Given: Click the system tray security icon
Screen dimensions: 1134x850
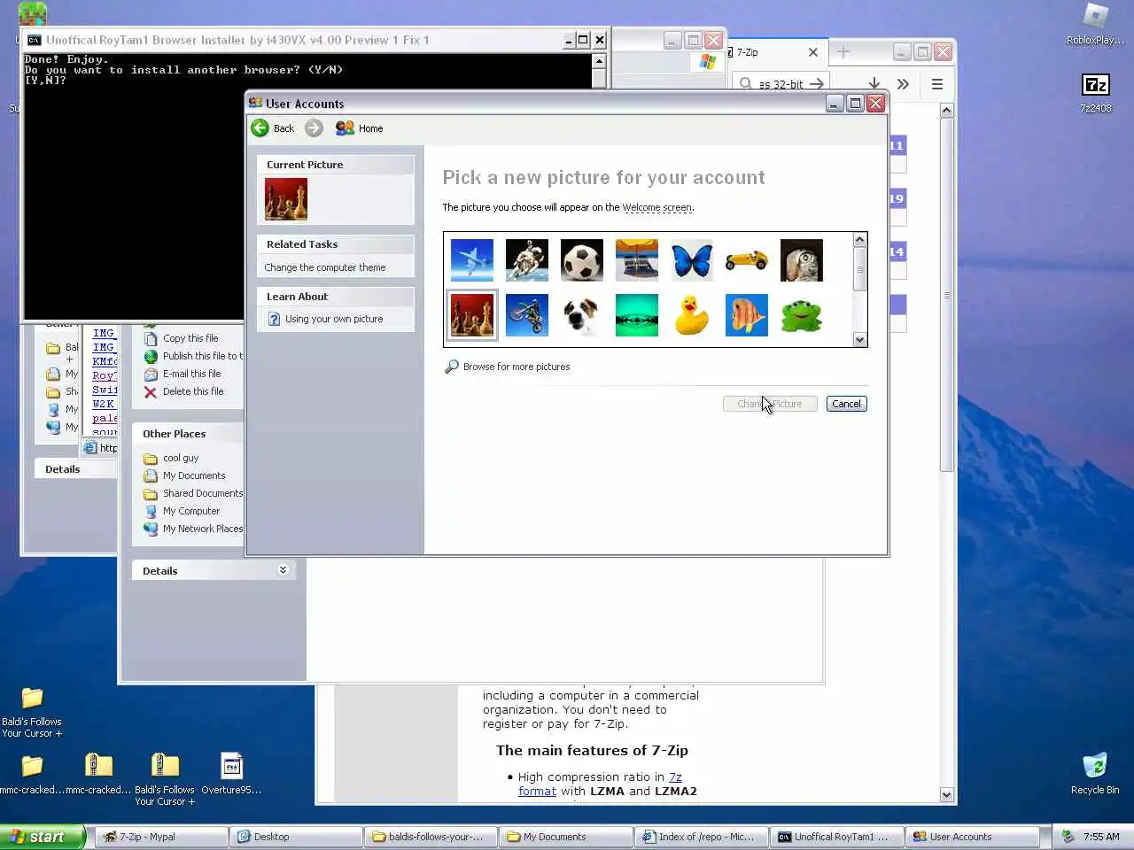Looking at the screenshot, I should pos(1068,837).
